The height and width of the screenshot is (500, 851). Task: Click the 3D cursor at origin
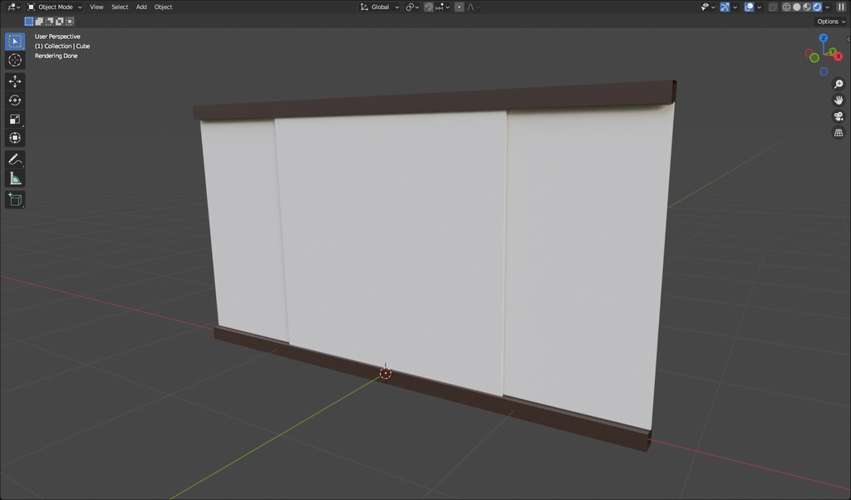coord(386,373)
